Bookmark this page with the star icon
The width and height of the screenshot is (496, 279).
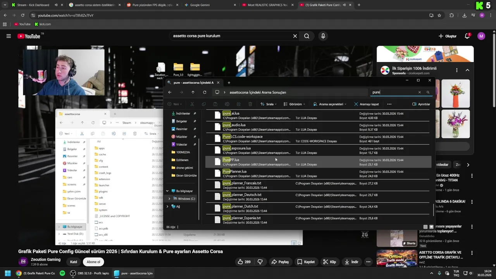coord(439,15)
